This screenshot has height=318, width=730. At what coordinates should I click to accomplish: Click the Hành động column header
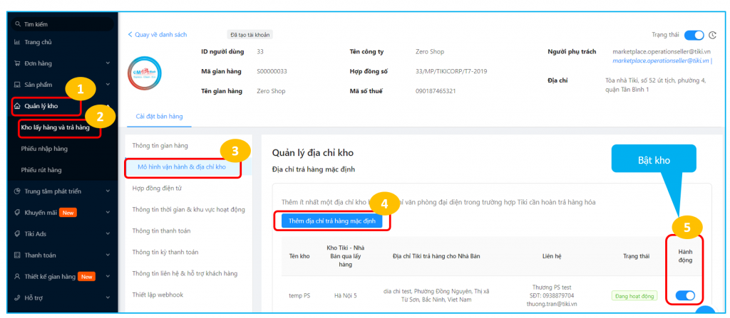coord(685,255)
